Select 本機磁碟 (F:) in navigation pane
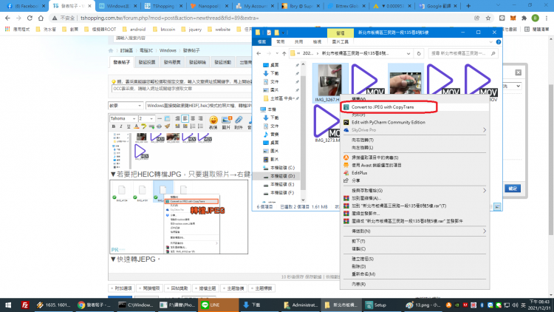554x312 pixels. coord(281,193)
